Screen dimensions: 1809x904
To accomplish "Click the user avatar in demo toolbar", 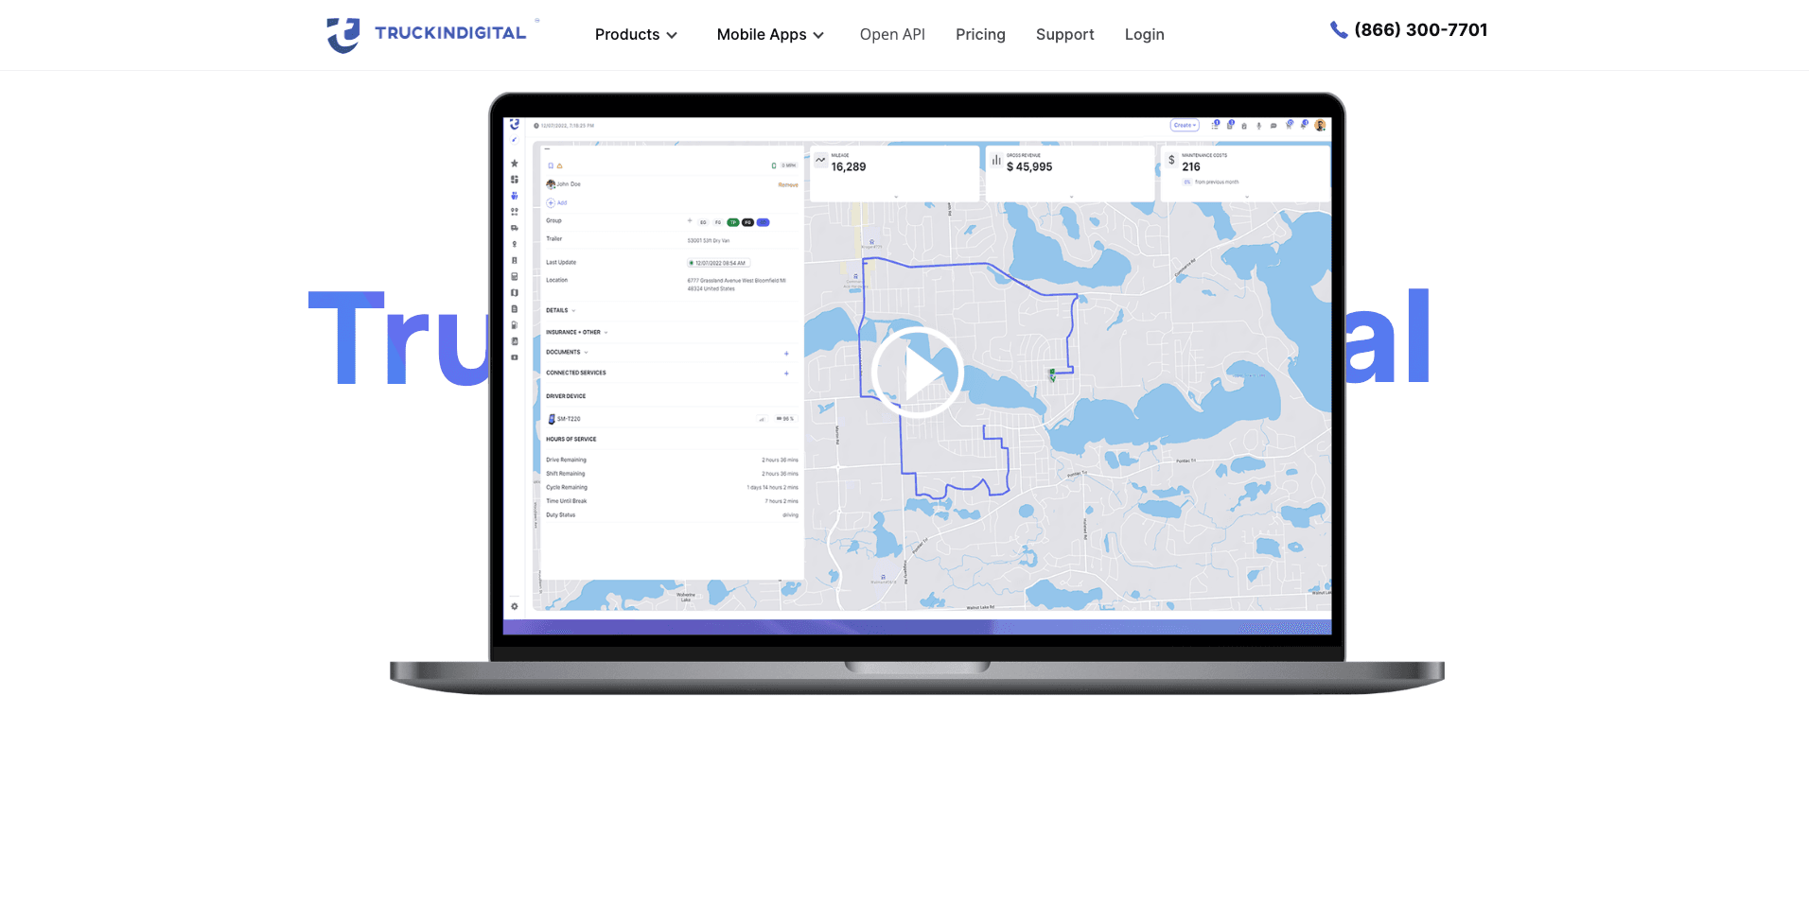I will pos(1320,125).
